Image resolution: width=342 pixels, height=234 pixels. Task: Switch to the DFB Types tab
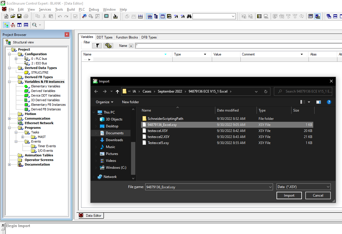coord(149,37)
